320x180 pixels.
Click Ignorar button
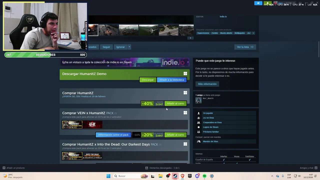coord(120,47)
